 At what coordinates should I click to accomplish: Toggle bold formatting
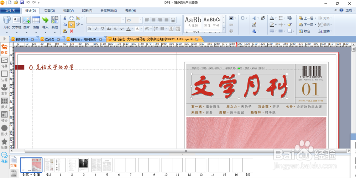click(x=89, y=29)
